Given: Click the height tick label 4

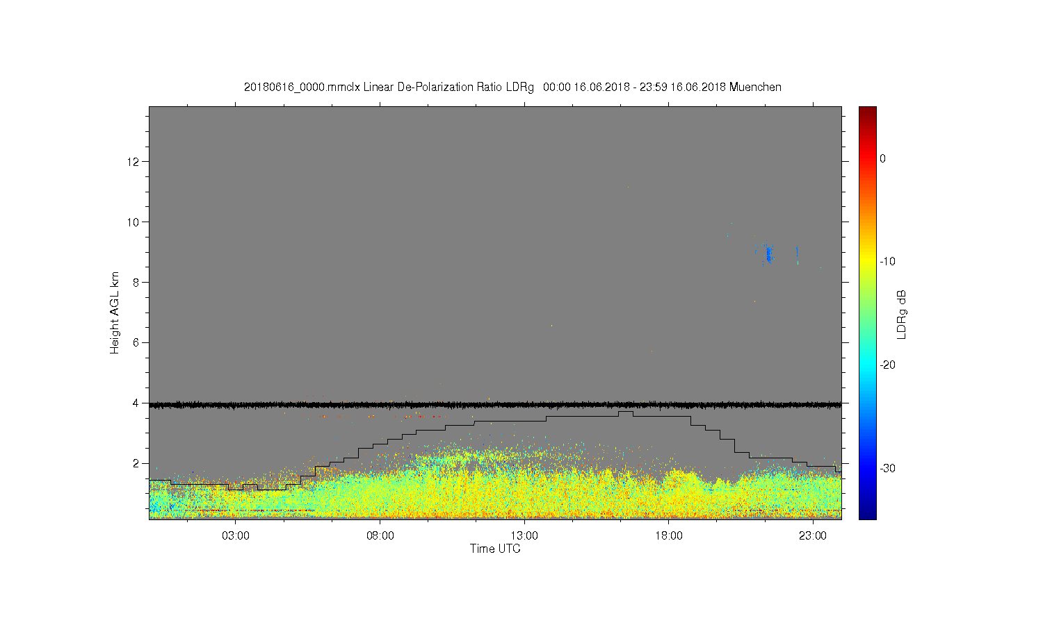Looking at the screenshot, I should point(136,403).
